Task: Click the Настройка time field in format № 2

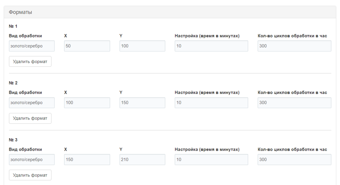Action: tap(211, 103)
